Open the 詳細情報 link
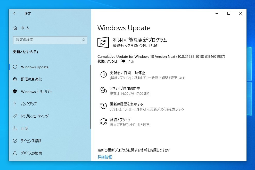This screenshot has height=170, width=255. point(105,157)
